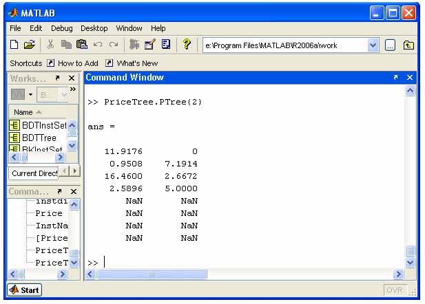Undo the last action
425x304 pixels.
pos(98,45)
